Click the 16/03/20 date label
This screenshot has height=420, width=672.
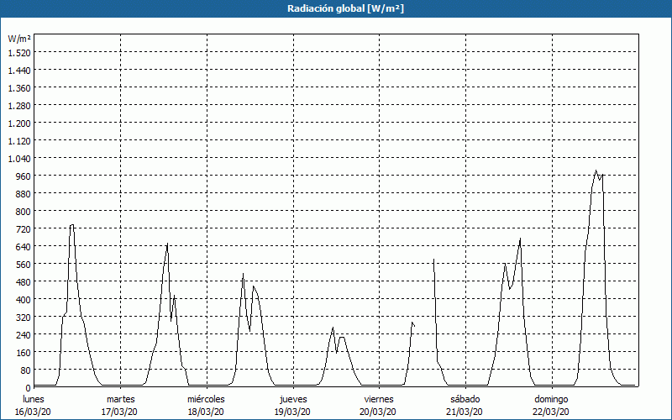click(34, 412)
